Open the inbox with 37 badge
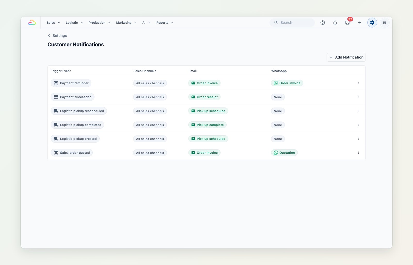Screen dimensions: 413x265 click(347, 23)
